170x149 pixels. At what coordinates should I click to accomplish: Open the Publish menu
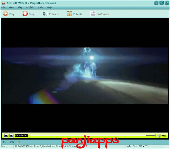point(30,7)
